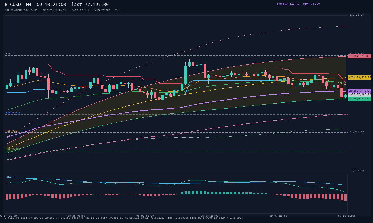Image resolution: width=373 pixels, height=223 pixels.
Task: Select the H4 timeframe label in the title
Action: click(x=29, y=5)
